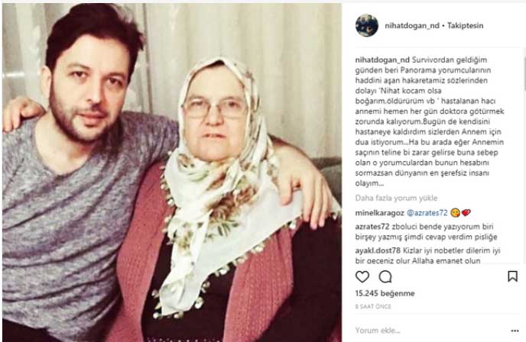Open nihatdogan_nd profile avatar
Viewport: 526px width, 342px height.
(x=367, y=25)
